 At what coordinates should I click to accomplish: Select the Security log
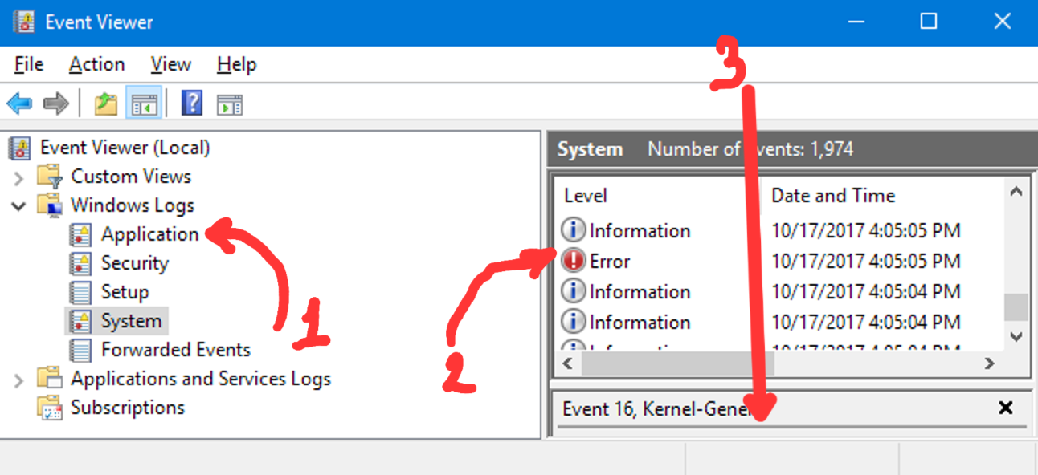pos(134,263)
